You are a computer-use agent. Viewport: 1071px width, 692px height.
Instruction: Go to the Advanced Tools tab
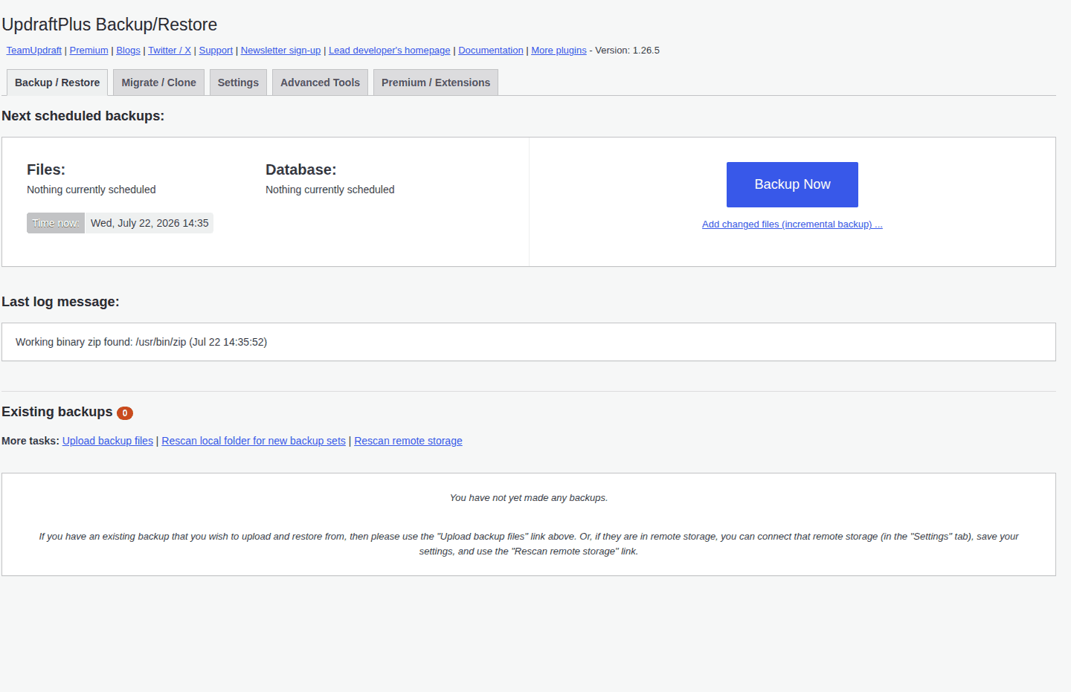(x=320, y=83)
